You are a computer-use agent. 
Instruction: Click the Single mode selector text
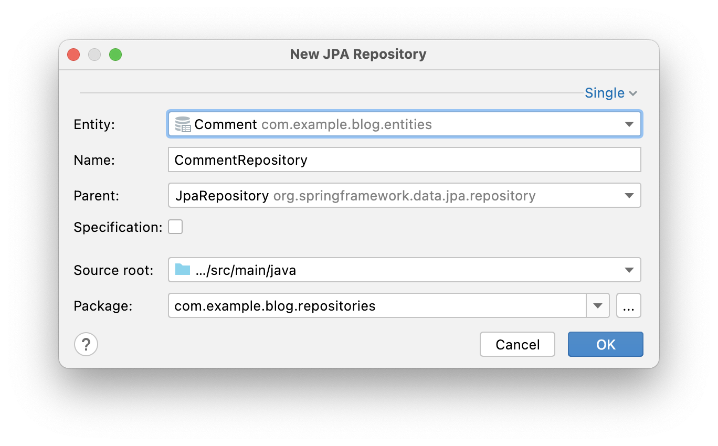coord(604,93)
